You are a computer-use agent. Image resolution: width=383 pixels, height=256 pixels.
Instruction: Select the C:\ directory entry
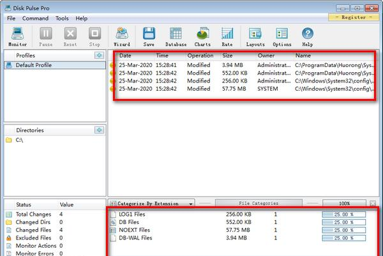(55, 140)
